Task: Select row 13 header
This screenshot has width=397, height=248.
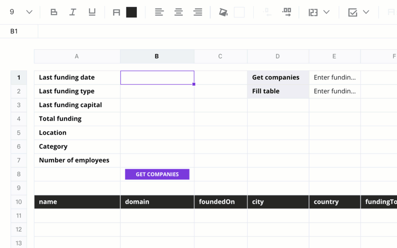Action: coord(19,243)
